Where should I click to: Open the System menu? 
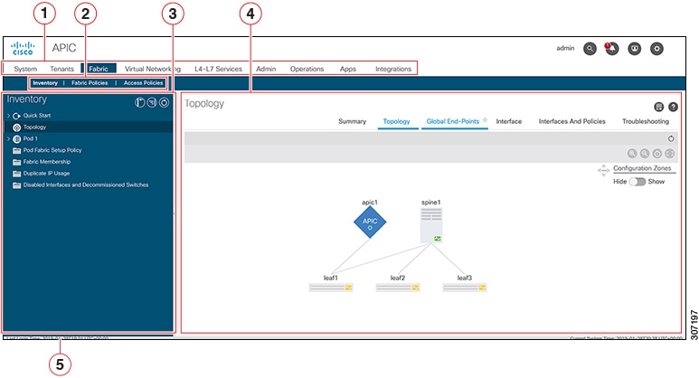tap(25, 69)
